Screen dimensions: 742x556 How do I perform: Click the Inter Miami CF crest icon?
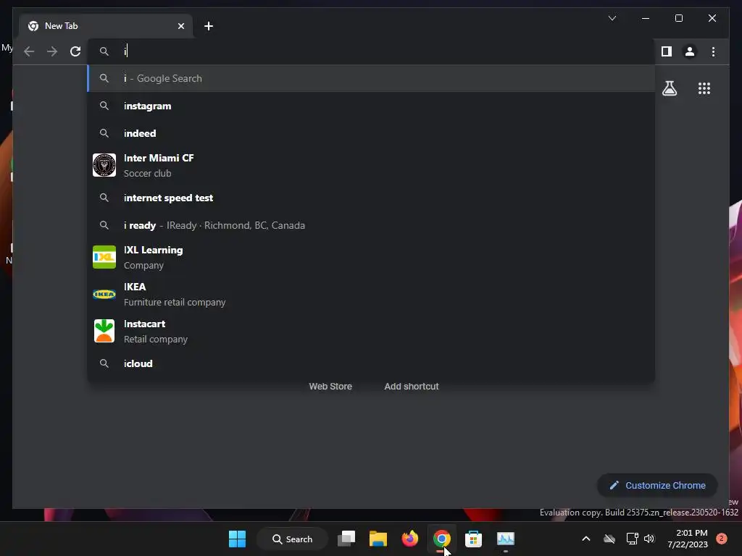104,165
